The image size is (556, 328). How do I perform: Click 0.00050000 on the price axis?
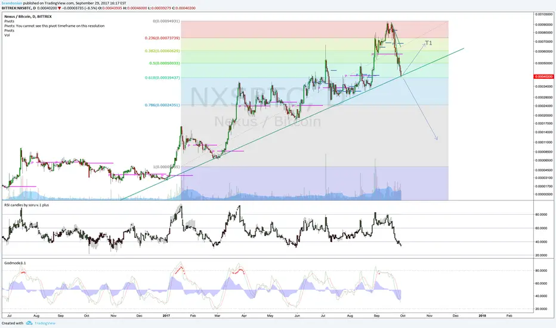pos(544,63)
